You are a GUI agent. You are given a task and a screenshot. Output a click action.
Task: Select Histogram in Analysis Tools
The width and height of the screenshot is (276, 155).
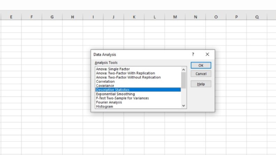pos(138,106)
